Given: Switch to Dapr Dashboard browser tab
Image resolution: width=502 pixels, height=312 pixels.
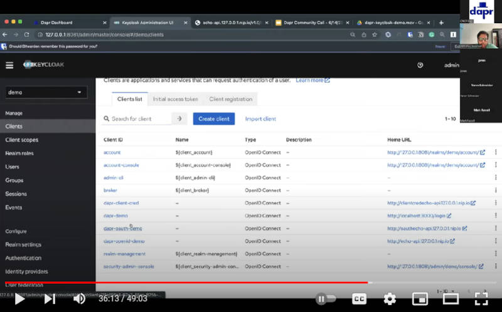Looking at the screenshot, I should point(56,23).
